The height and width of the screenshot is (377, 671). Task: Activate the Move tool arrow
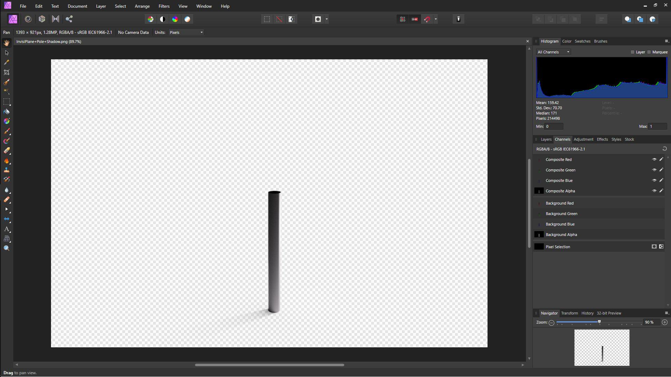click(7, 53)
